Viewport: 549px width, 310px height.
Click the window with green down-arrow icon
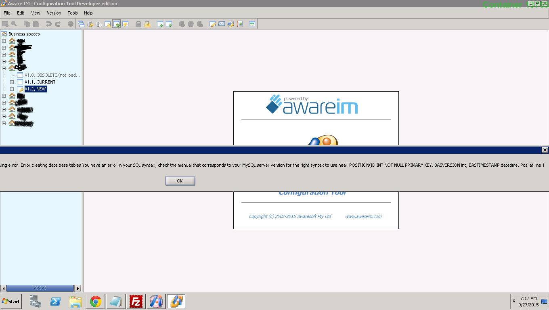click(160, 24)
